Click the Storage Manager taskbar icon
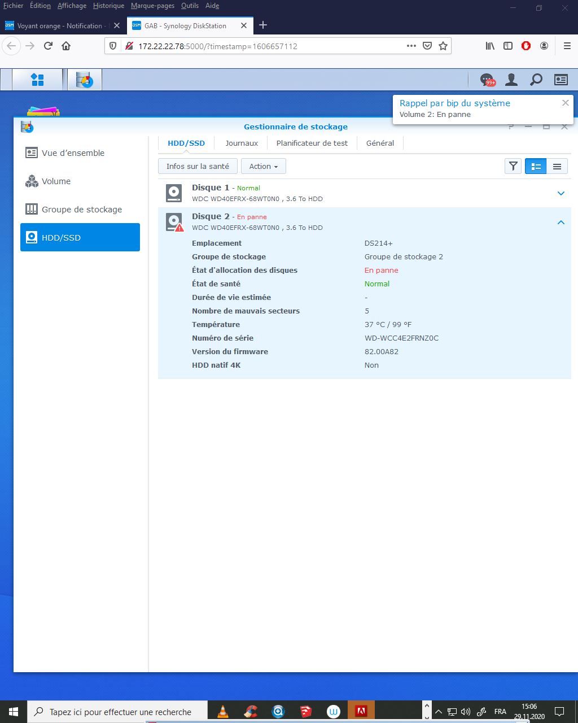This screenshot has width=578, height=723. coord(85,80)
